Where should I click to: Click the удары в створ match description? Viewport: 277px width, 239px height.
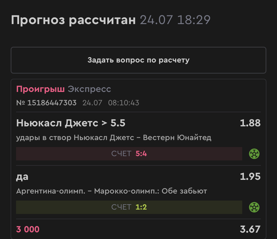[114, 138]
